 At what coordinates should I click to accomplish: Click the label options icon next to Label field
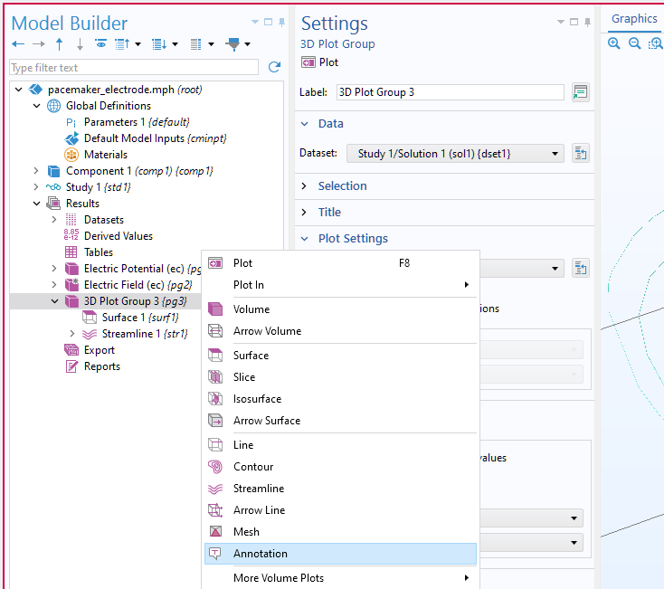(581, 92)
